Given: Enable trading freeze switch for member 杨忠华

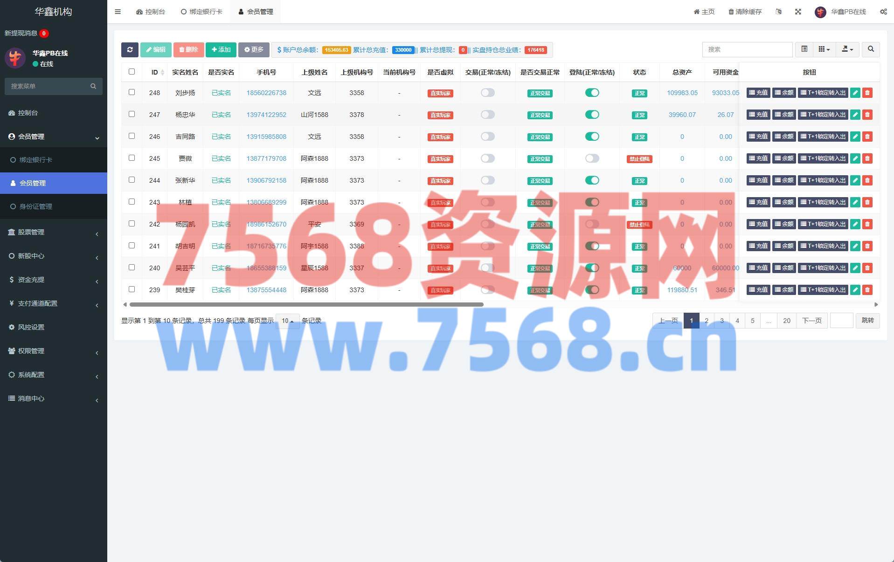Looking at the screenshot, I should click(x=487, y=115).
